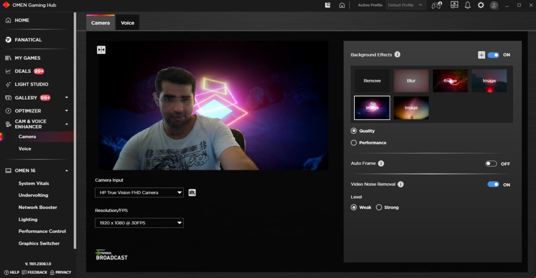Enable the Auto Frame toggle
The height and width of the screenshot is (278, 536).
pyautogui.click(x=491, y=164)
